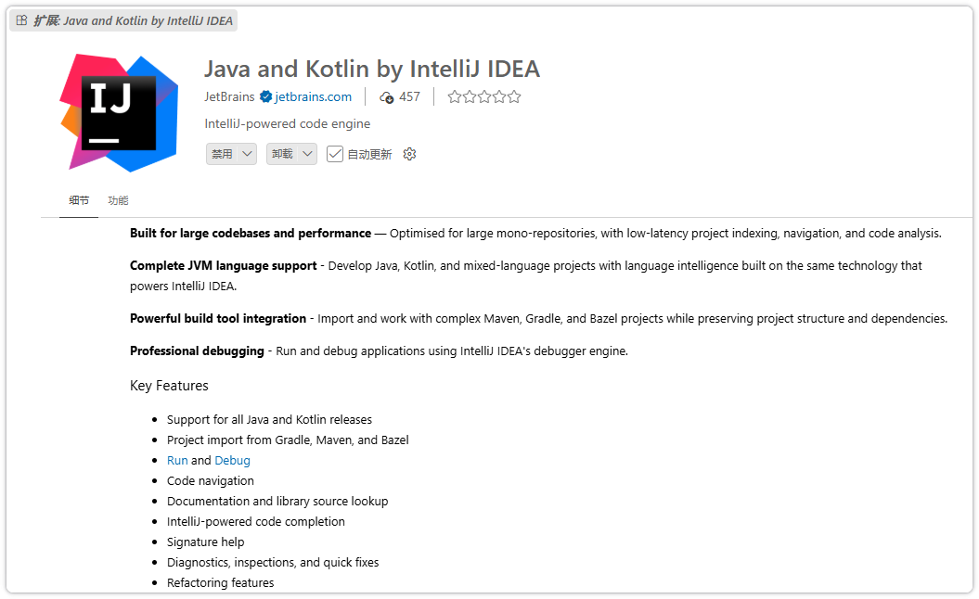979x599 pixels.
Task: Click the install count cloud icon
Action: [386, 97]
